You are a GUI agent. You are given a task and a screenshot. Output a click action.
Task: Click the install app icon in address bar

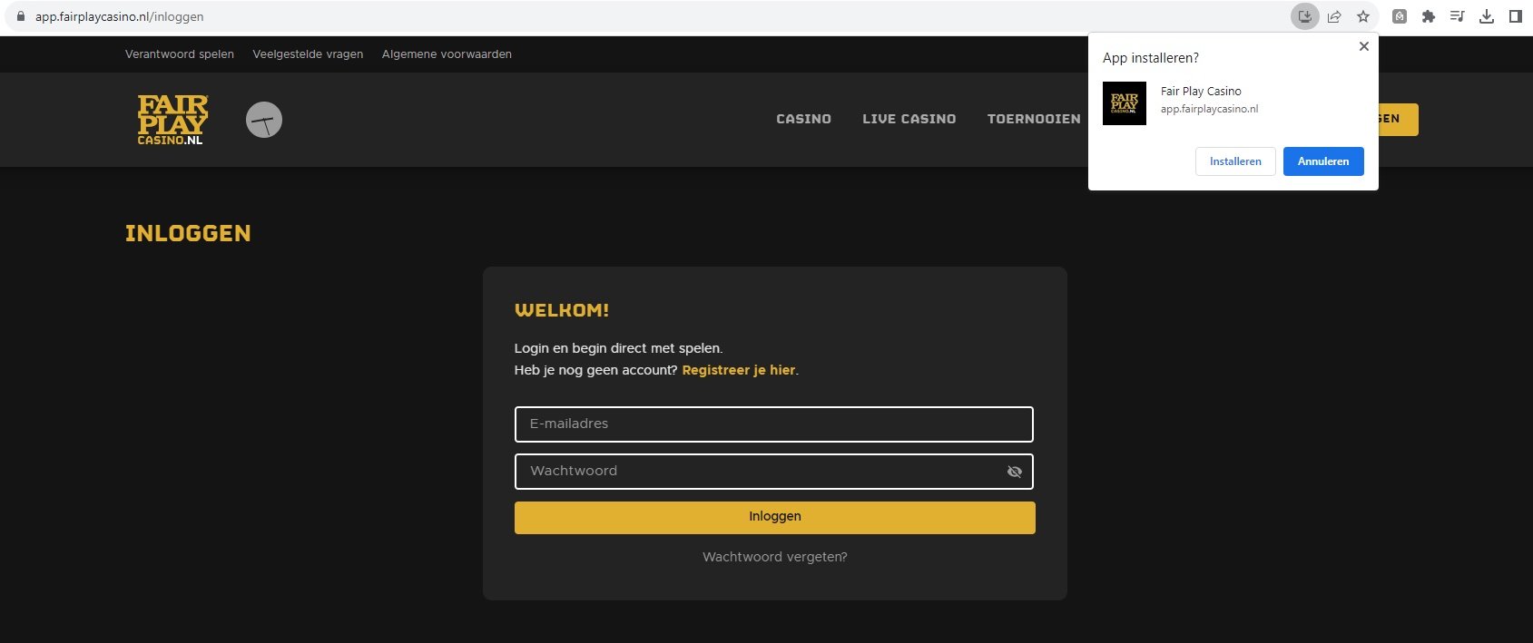(x=1305, y=16)
